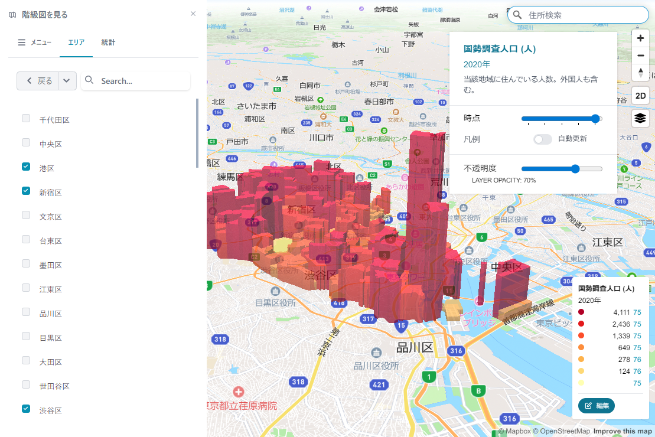Check the 台東区 checkbox

point(26,239)
